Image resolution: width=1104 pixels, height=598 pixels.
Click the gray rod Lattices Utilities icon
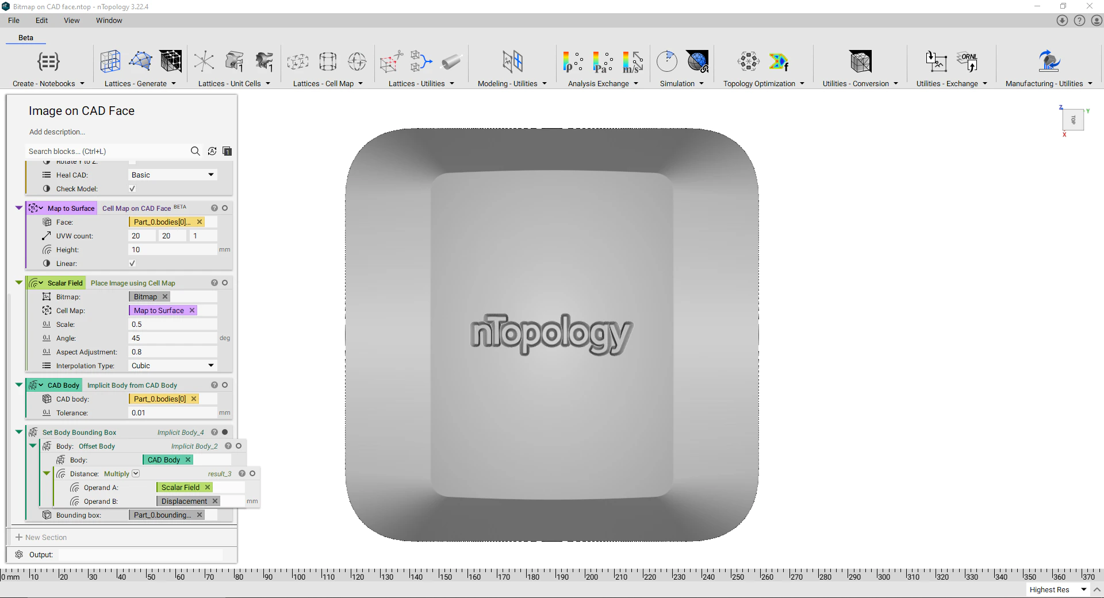point(451,61)
